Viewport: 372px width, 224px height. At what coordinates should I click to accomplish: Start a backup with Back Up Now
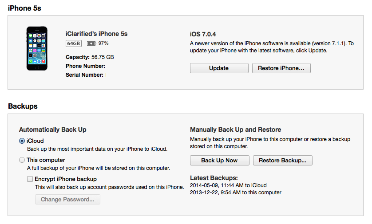pos(219,161)
